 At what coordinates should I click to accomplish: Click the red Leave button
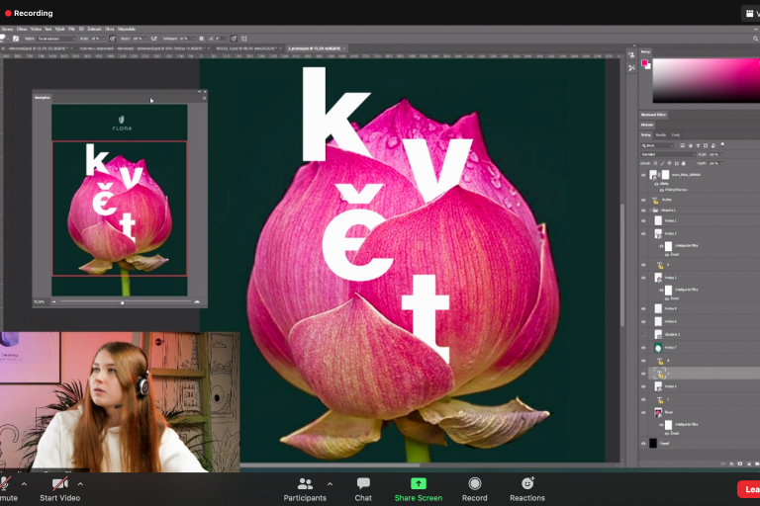[x=749, y=489]
